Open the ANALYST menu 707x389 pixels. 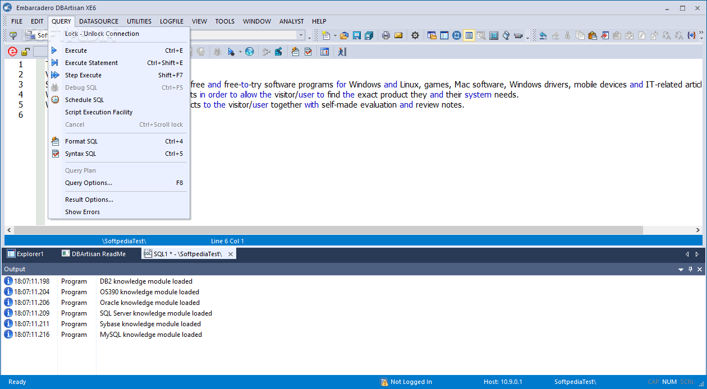[x=291, y=21]
